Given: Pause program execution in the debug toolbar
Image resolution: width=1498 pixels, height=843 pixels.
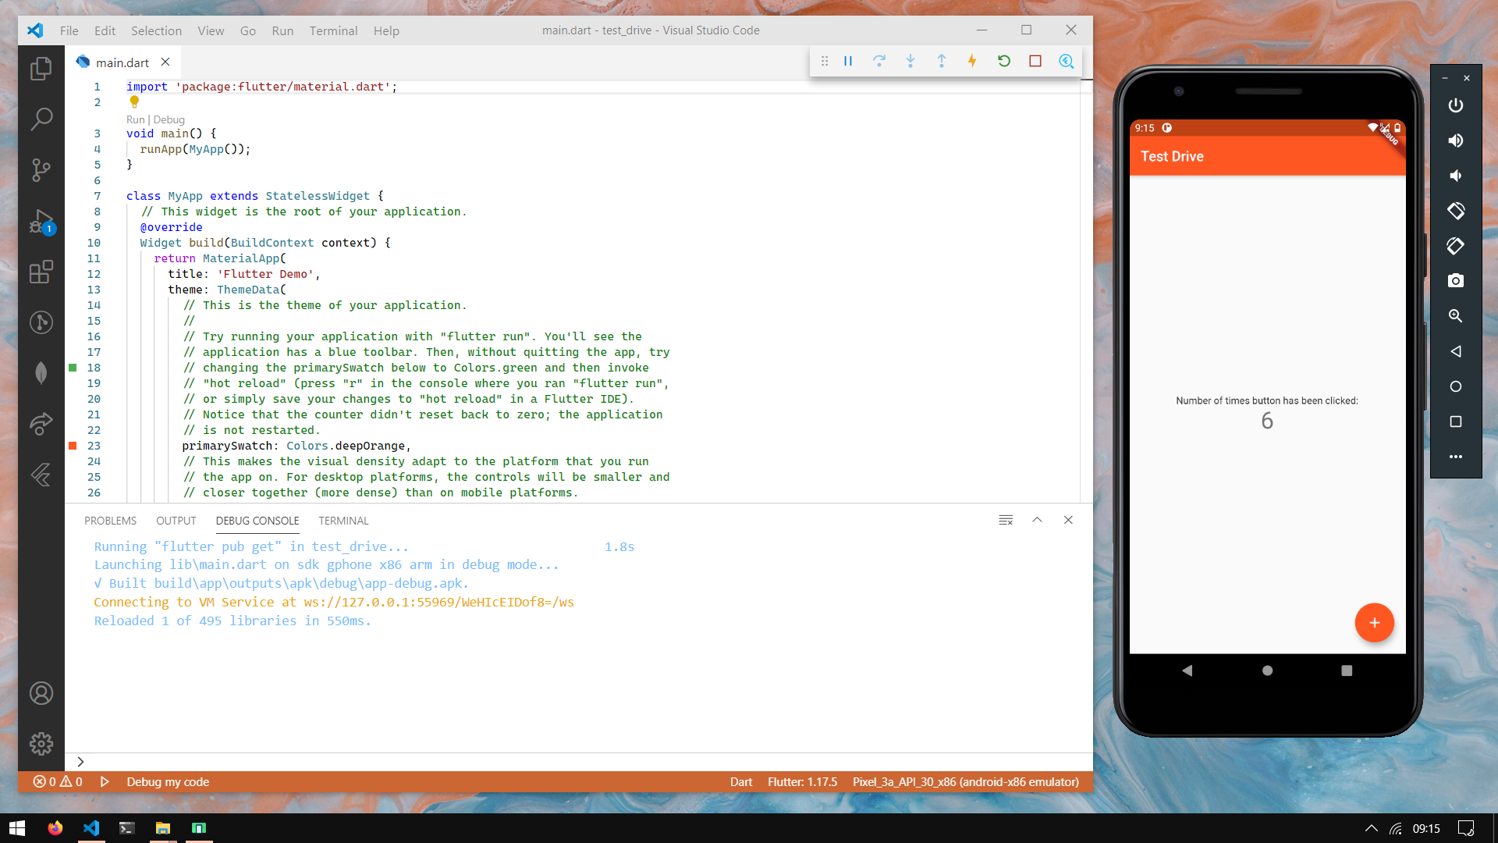Looking at the screenshot, I should (848, 61).
